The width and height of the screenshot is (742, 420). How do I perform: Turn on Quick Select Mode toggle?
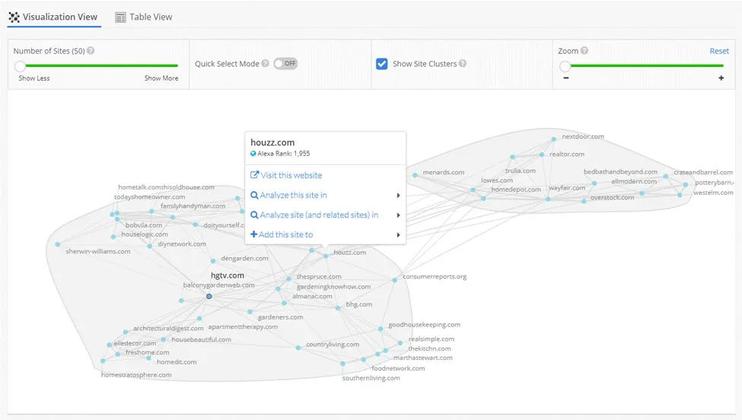[x=285, y=64]
